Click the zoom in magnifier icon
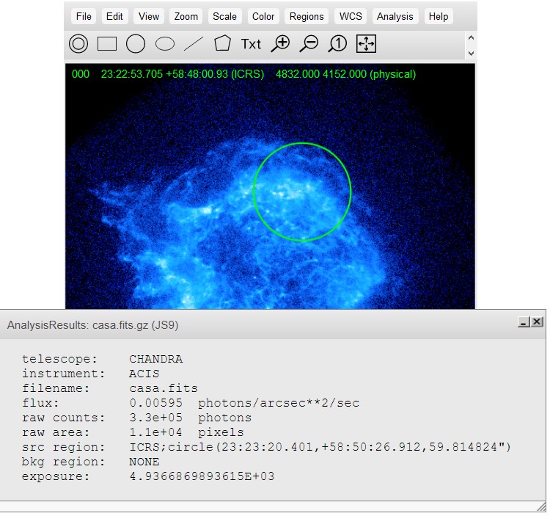The image size is (550, 516). point(280,44)
